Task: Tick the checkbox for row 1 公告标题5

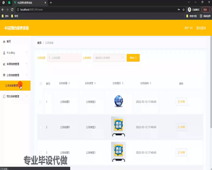Action: [x=41, y=102]
